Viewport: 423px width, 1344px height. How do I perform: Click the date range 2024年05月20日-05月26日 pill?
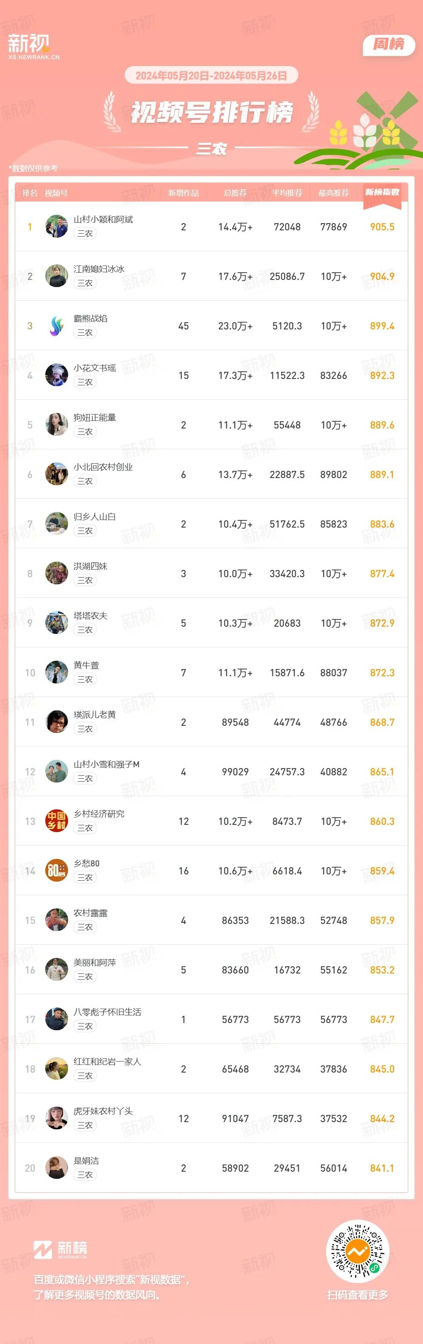[211, 76]
